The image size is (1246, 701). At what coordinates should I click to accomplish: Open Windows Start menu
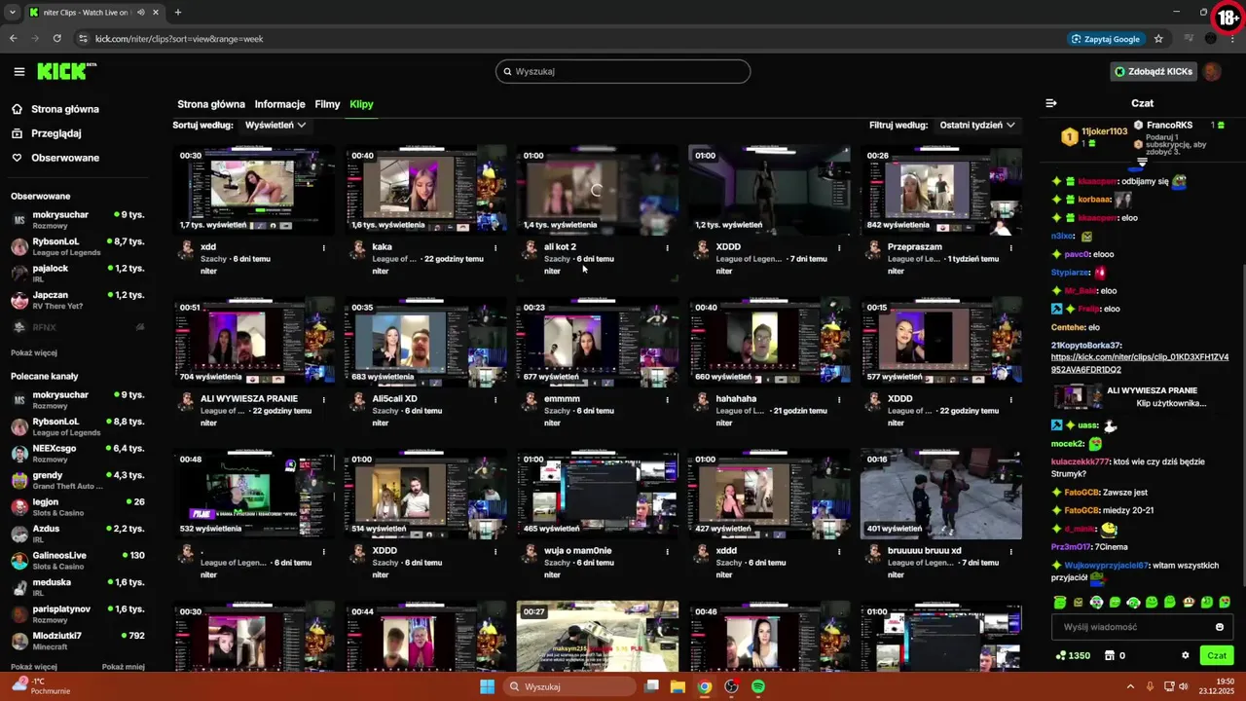point(488,686)
